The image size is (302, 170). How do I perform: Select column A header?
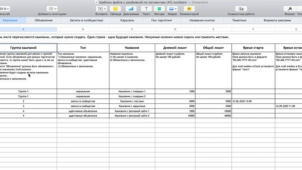(x=28, y=29)
